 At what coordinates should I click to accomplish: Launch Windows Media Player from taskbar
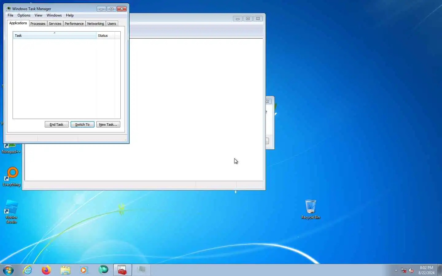click(84, 270)
